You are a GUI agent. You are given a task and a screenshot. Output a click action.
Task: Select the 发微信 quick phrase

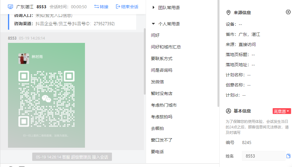pyautogui.click(x=157, y=82)
